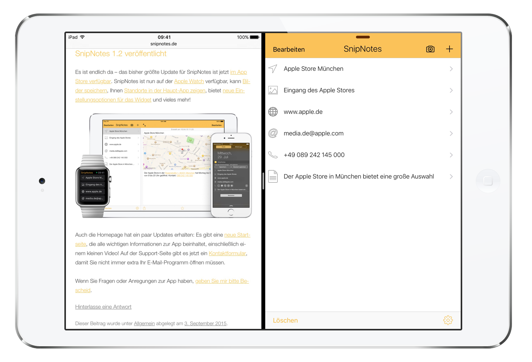Image resolution: width=532 pixels, height=362 pixels.
Task: Tap Bearbeiten to edit the notes list
Action: click(289, 49)
